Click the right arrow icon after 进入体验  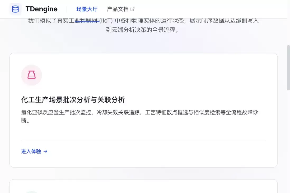click(x=45, y=151)
